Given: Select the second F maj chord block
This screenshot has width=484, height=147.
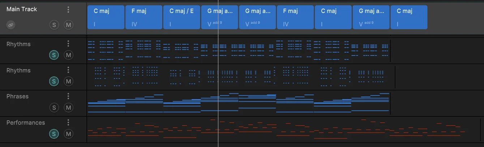Looking at the screenshot, I should pos(295,17).
